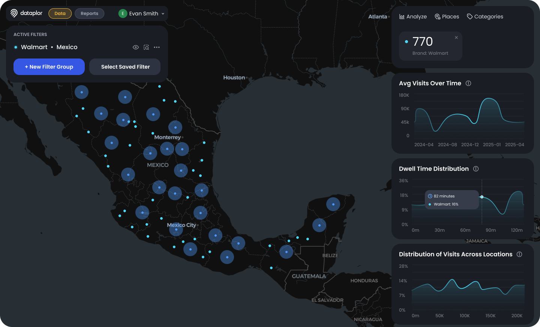
Task: Click the search-in-area icon beside Walmart filter
Action: pos(146,47)
